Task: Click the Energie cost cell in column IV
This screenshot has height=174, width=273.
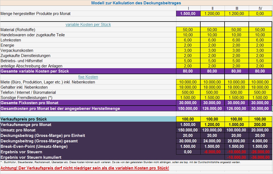Action: click(260, 45)
